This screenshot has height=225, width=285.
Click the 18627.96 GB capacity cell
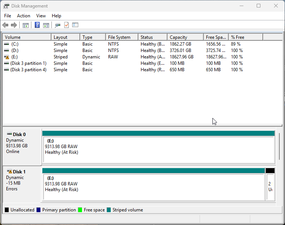[181, 57]
